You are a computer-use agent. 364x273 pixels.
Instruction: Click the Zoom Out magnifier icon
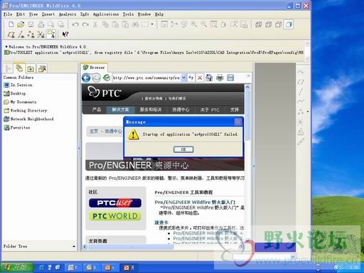click(204, 24)
